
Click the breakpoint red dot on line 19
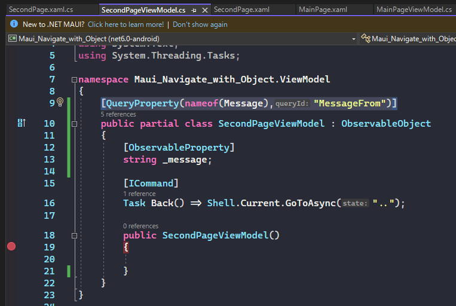point(11,246)
